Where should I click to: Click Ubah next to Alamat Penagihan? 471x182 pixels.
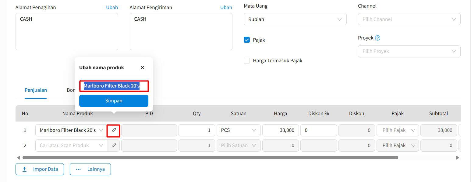click(x=112, y=7)
